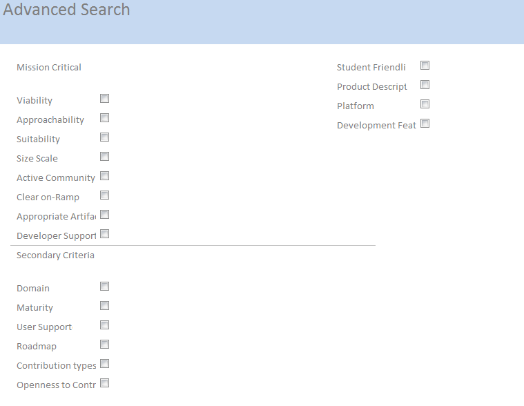Tick the Developer Support checkbox

(105, 234)
